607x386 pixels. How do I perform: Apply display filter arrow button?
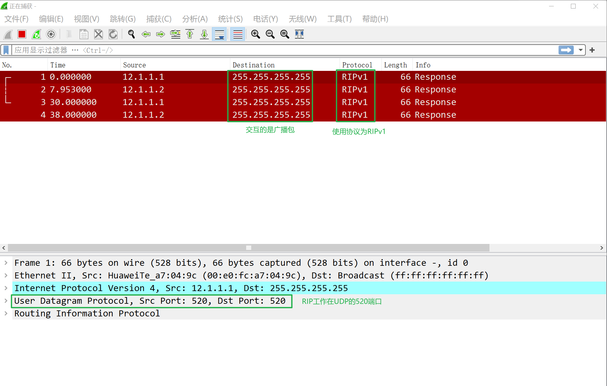[x=566, y=50]
